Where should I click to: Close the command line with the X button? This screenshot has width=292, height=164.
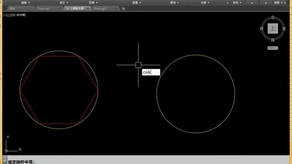coord(5,161)
